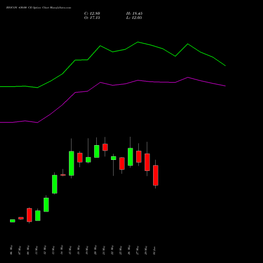Click the thin red doji candle for 14 May
Screen dimensions: 263x263
63,175
